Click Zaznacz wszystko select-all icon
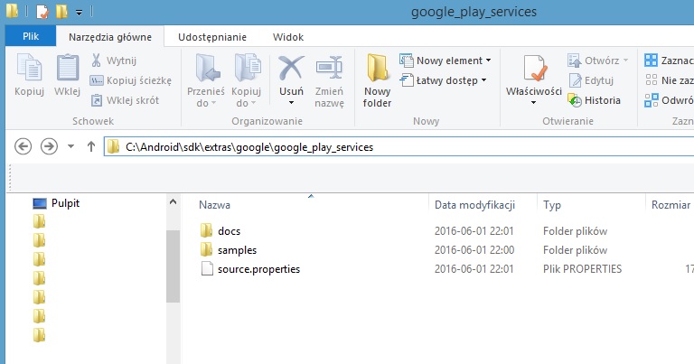Image resolution: width=694 pixels, height=364 pixels. 651,61
